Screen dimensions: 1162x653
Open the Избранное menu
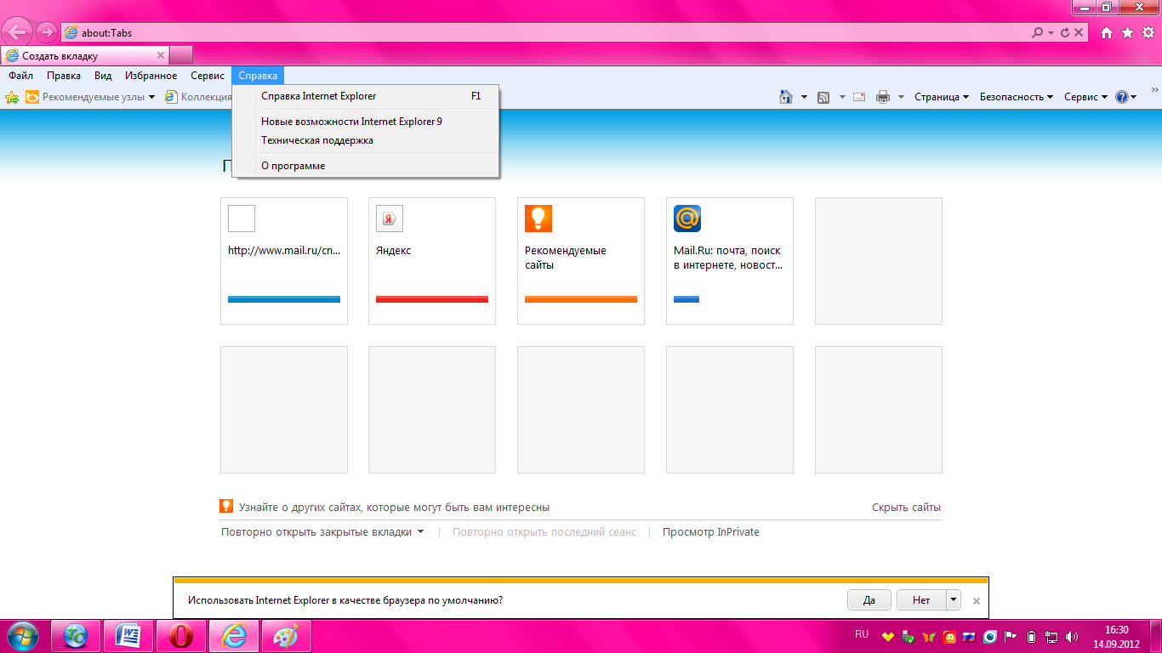tap(151, 76)
